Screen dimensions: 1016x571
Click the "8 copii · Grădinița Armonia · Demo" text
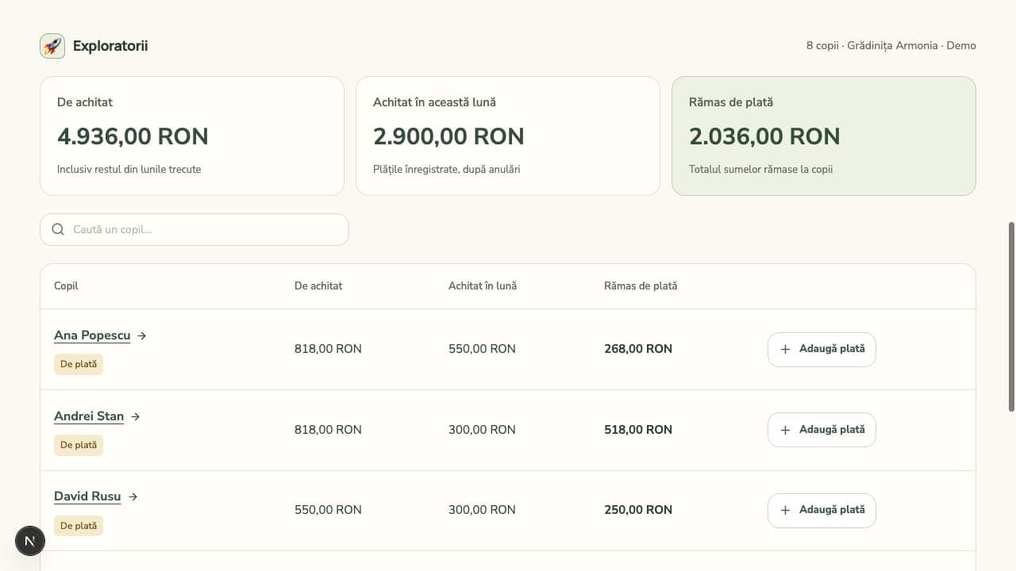coord(891,46)
